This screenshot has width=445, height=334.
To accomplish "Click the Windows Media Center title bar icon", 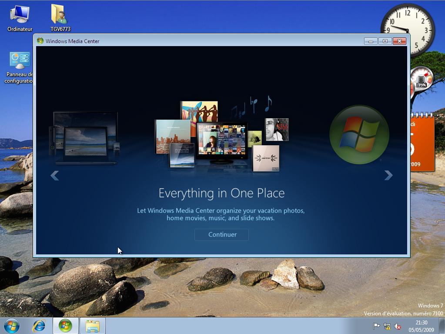I will (40, 41).
